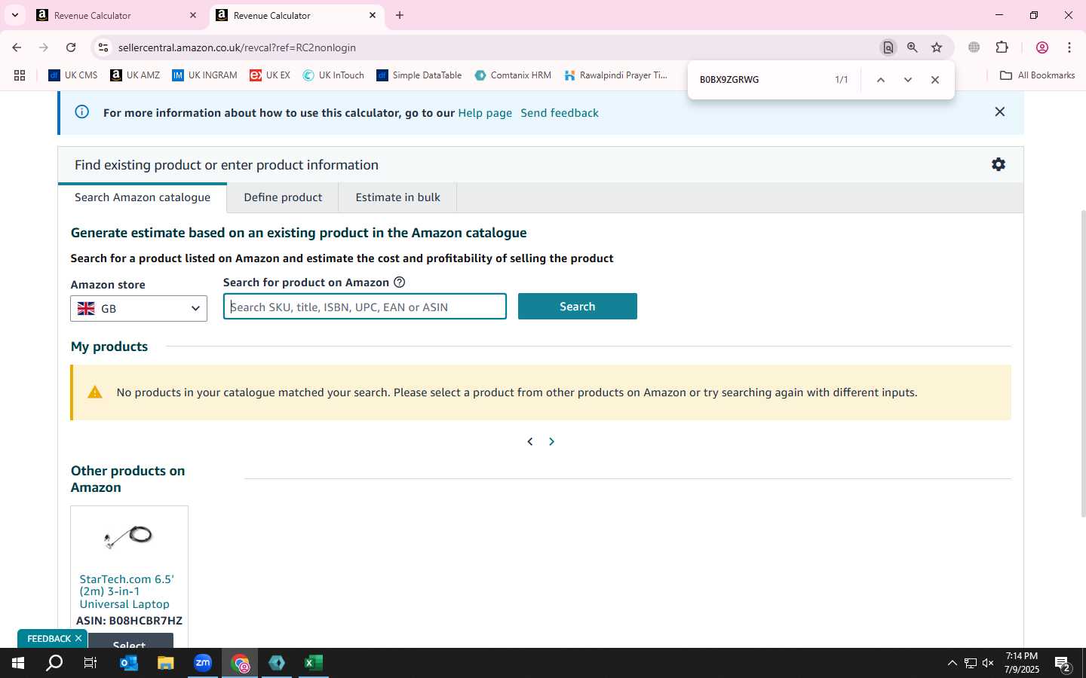The width and height of the screenshot is (1086, 678).
Task: Jump to next find result
Action: point(908,80)
